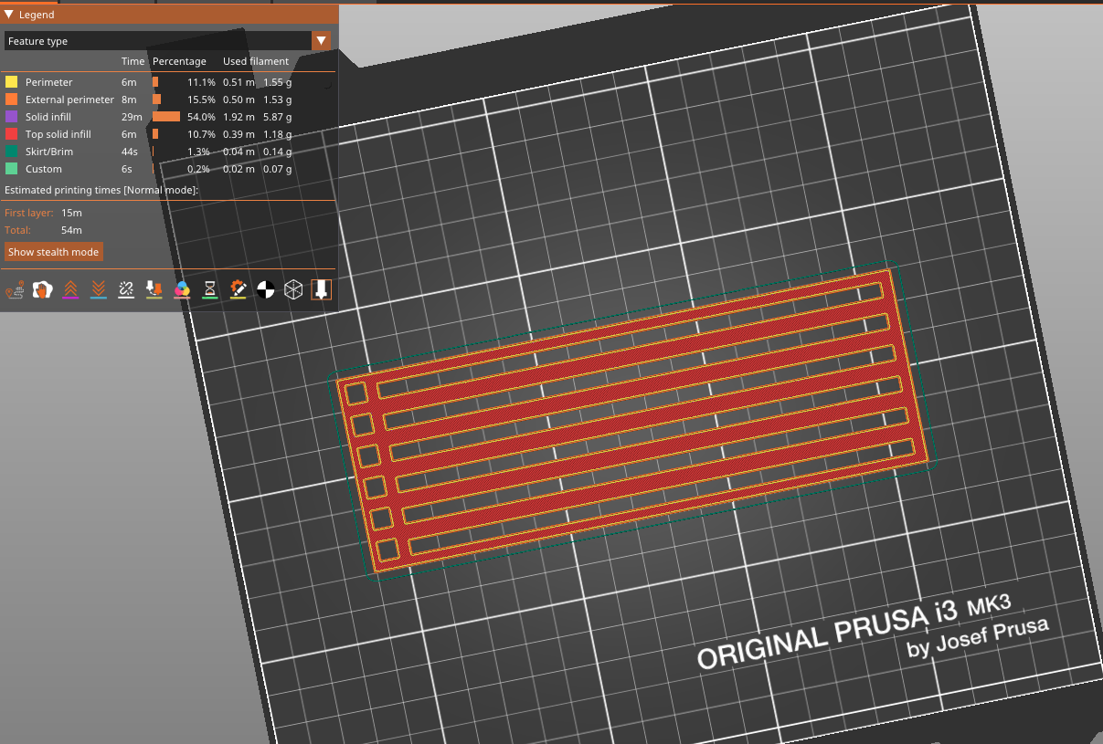Toggle center of gravity marker icon
Image resolution: width=1103 pixels, height=744 pixels.
pyautogui.click(x=266, y=290)
